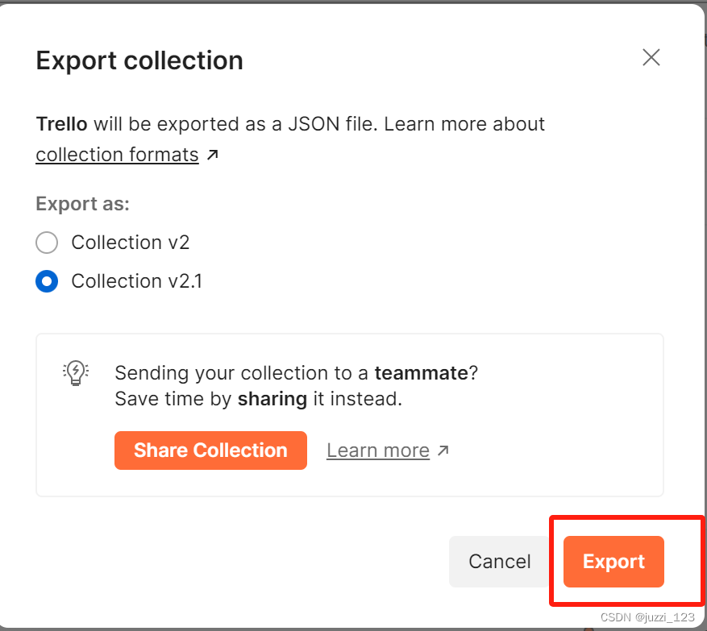Click the bold teammate word in tip
The width and height of the screenshot is (707, 631).
click(x=421, y=373)
